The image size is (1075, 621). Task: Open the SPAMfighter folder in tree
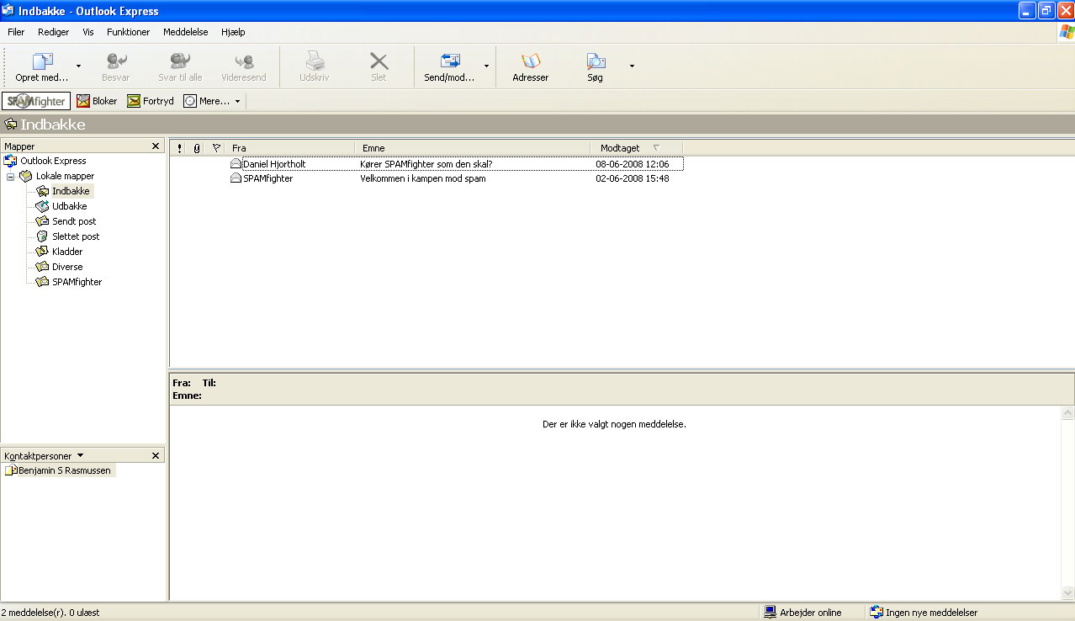(x=77, y=282)
